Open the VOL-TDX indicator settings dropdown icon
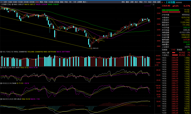The height and width of the screenshot is (114, 191). [1, 51]
